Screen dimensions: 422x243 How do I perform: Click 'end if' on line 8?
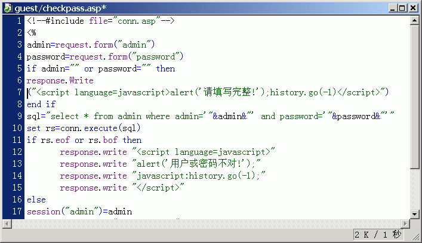point(41,104)
